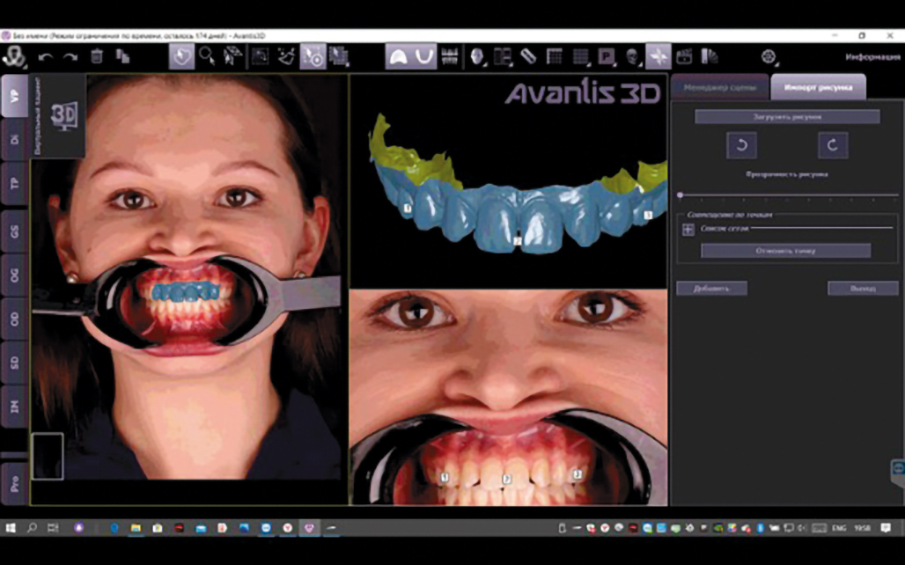The height and width of the screenshot is (565, 905).
Task: Open the head view options dropdown
Action: point(478,56)
